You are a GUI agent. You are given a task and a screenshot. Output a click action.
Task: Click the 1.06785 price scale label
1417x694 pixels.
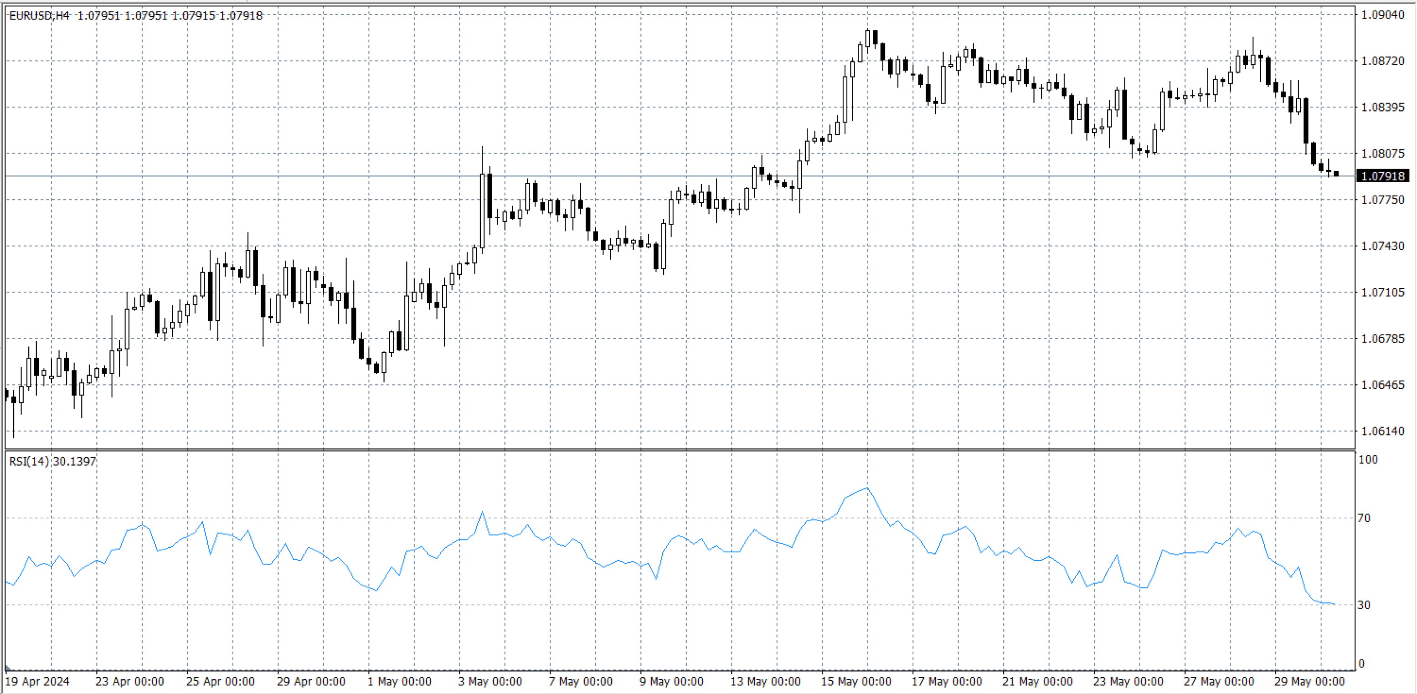click(1382, 338)
